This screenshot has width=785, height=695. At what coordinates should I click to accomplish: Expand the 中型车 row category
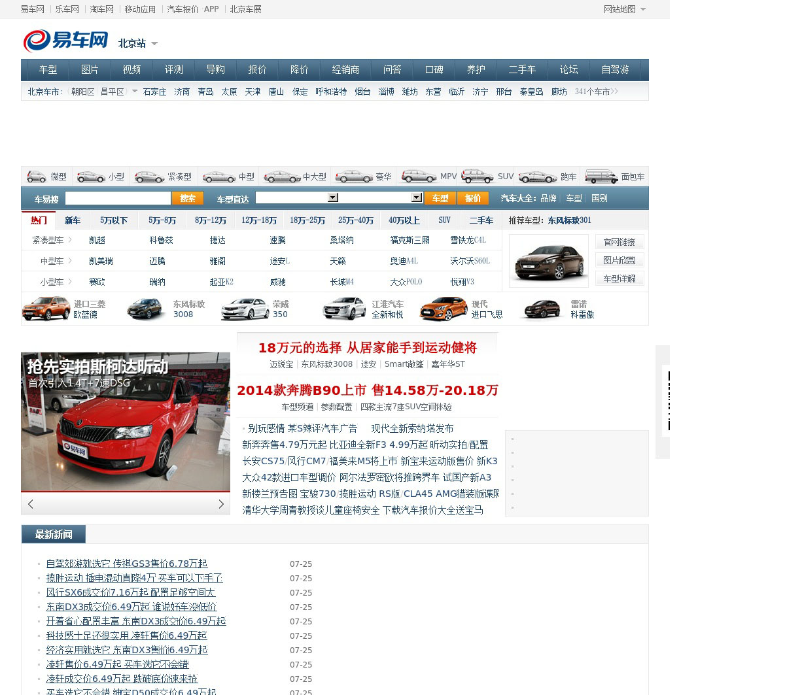pyautogui.click(x=56, y=261)
